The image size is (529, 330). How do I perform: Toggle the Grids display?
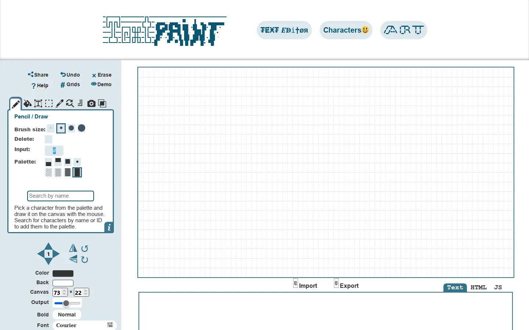(x=70, y=85)
